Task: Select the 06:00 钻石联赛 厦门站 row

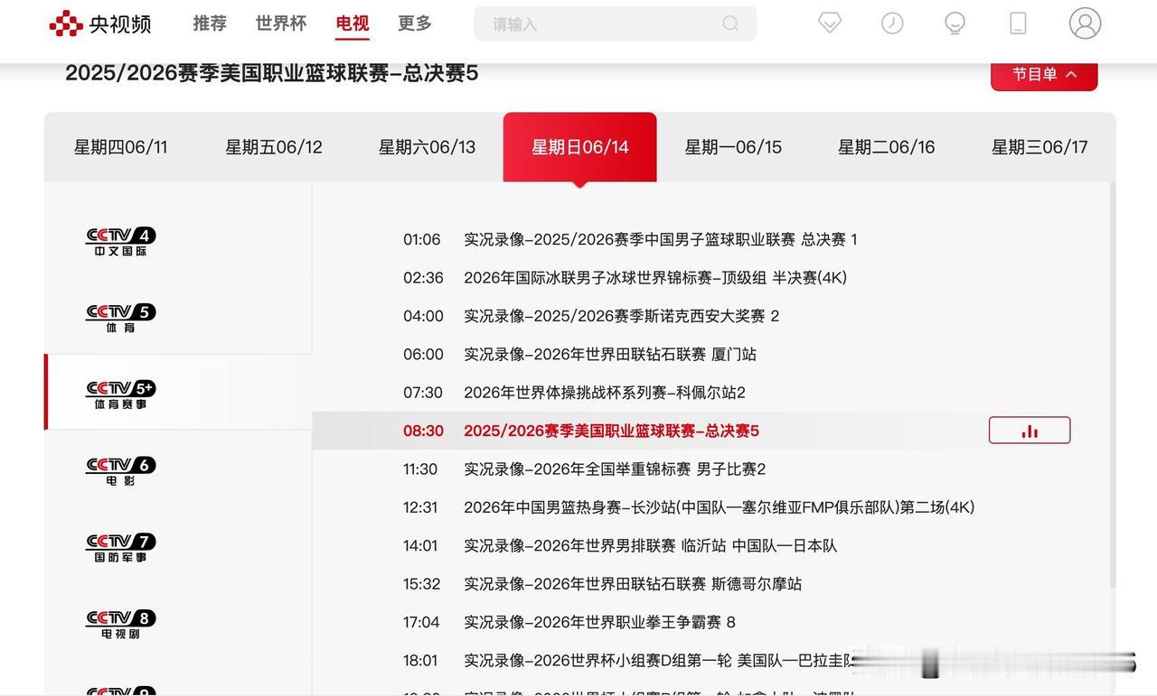Action: 713,355
